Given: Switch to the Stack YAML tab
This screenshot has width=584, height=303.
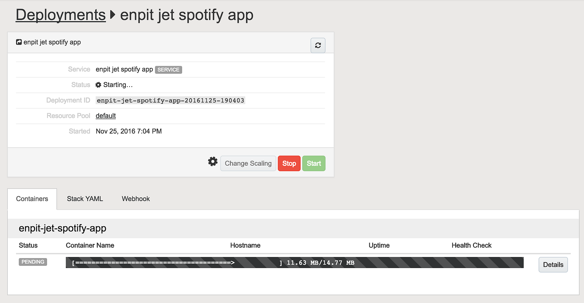Looking at the screenshot, I should [x=85, y=199].
